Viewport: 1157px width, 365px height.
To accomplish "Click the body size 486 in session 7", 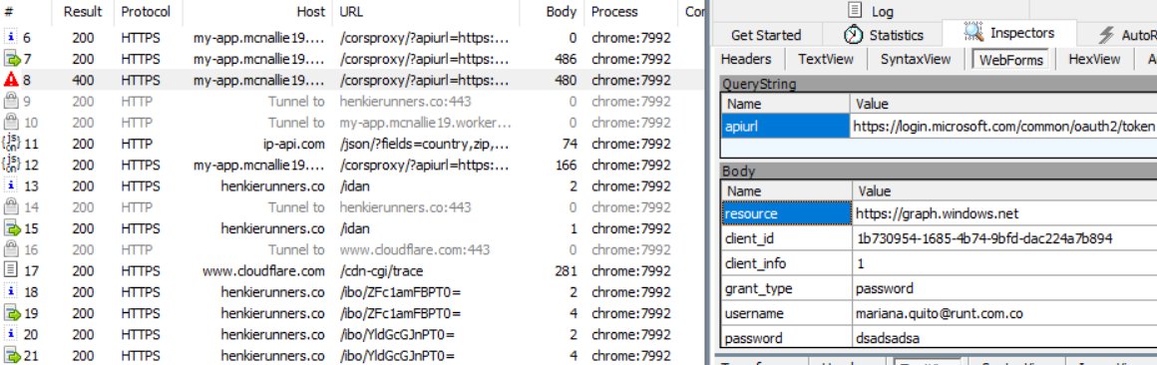I will click(566, 59).
